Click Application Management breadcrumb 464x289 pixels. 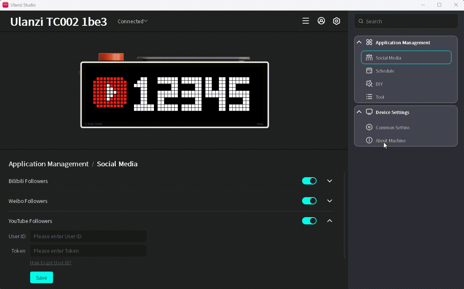49,164
